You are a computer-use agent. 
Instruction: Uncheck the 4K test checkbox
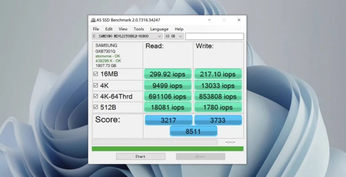click(95, 85)
